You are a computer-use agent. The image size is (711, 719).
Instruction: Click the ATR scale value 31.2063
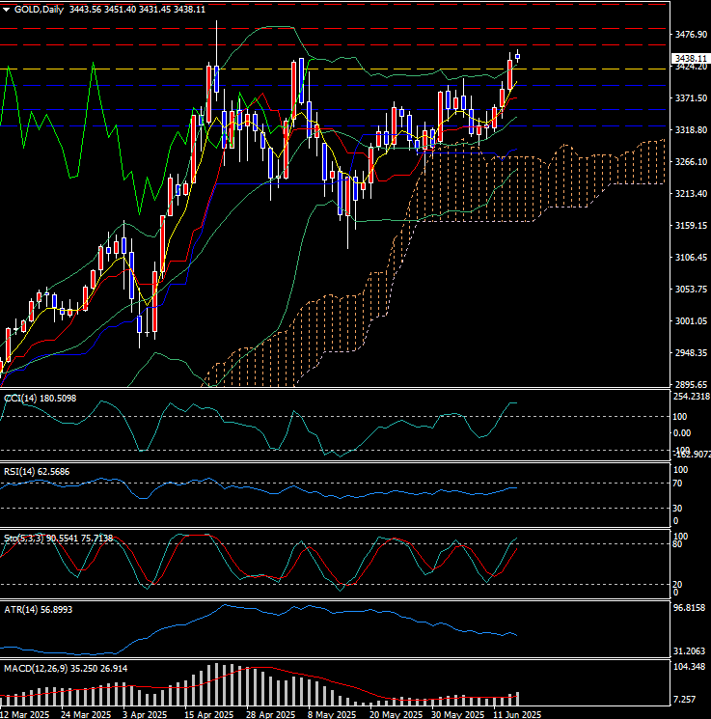coord(689,651)
